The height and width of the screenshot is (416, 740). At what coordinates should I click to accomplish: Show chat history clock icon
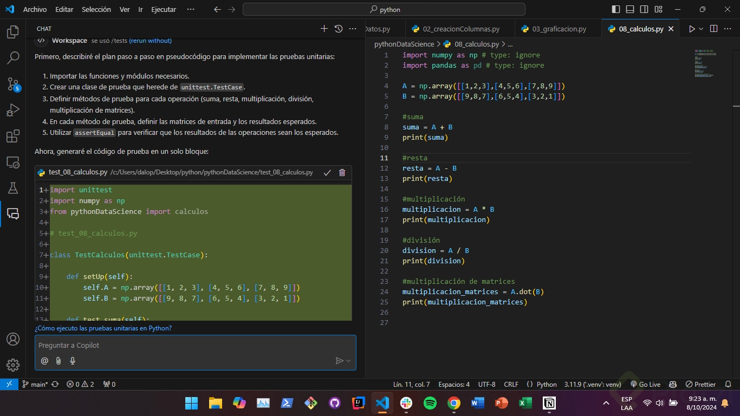[339, 29]
